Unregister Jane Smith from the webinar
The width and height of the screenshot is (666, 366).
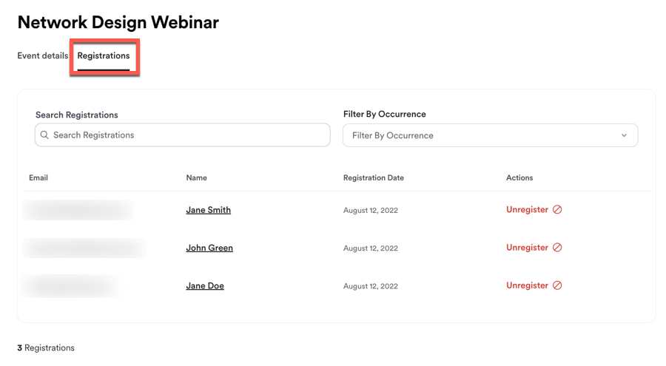point(527,210)
